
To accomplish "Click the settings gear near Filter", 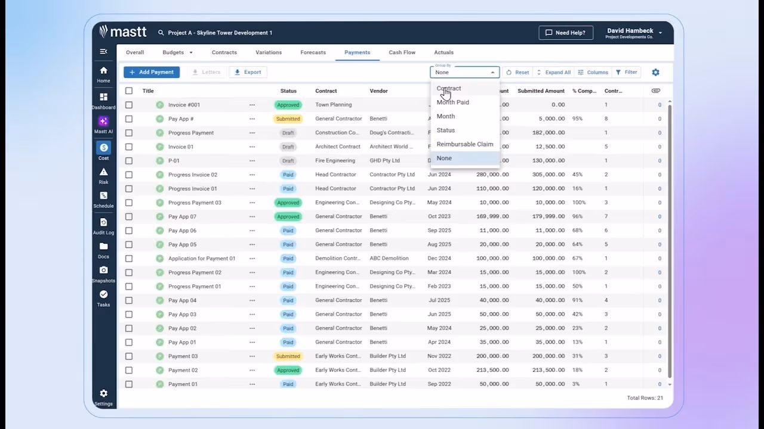I will 655,71.
